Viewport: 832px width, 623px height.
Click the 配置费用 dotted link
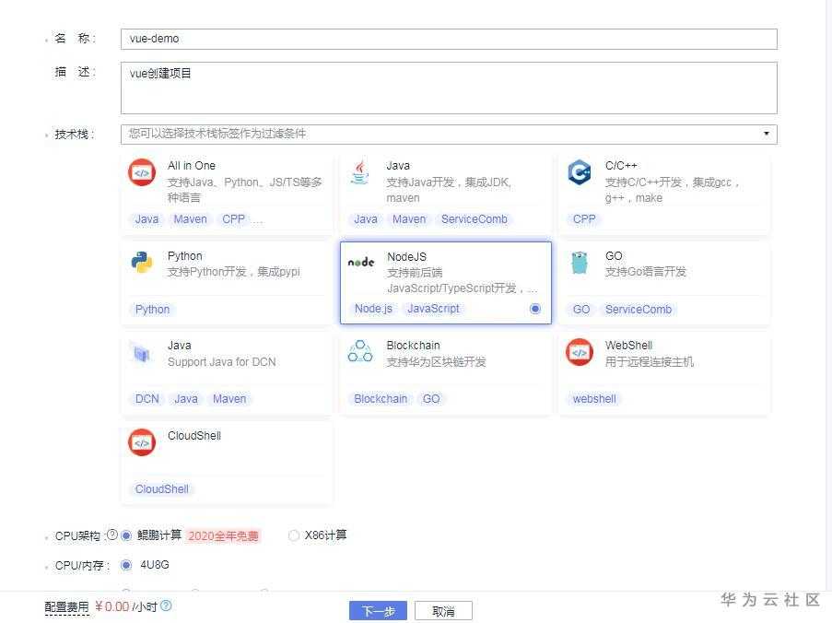[67, 607]
